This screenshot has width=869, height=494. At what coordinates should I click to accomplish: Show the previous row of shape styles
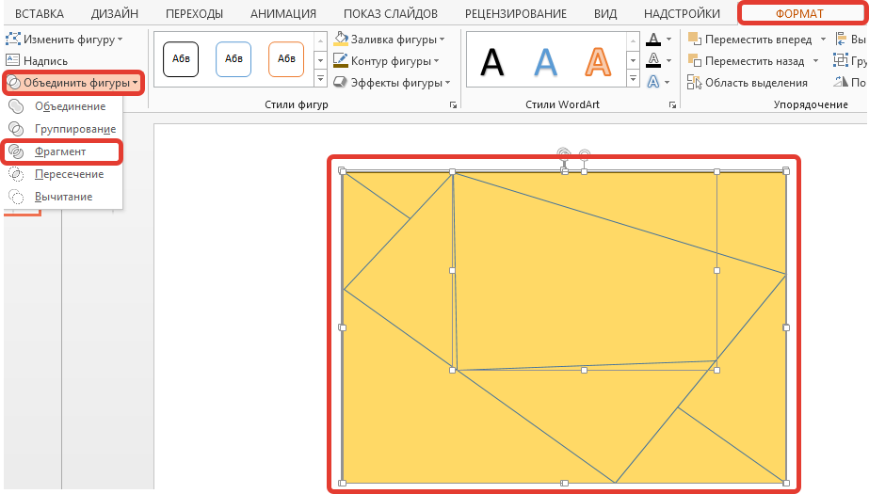pyautogui.click(x=320, y=40)
